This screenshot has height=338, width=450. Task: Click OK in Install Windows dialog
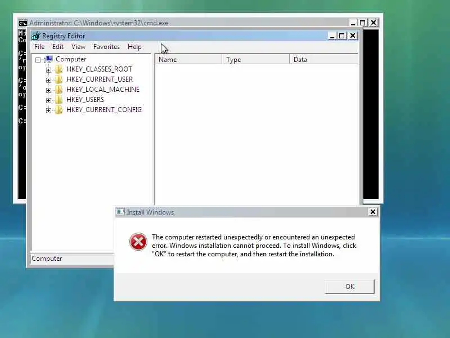(x=349, y=287)
